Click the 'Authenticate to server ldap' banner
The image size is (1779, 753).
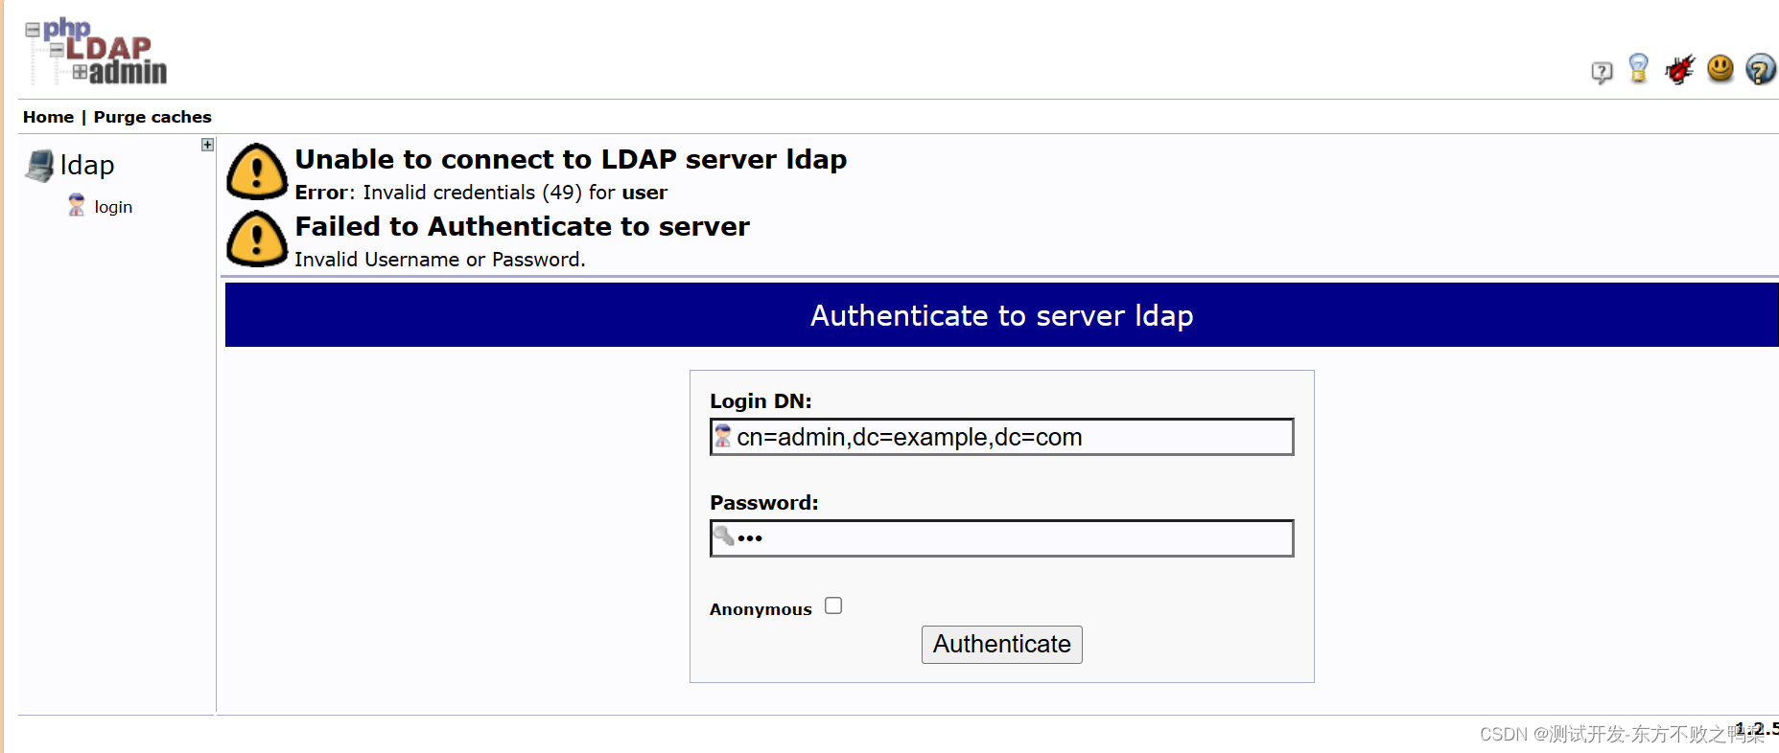click(x=1002, y=315)
